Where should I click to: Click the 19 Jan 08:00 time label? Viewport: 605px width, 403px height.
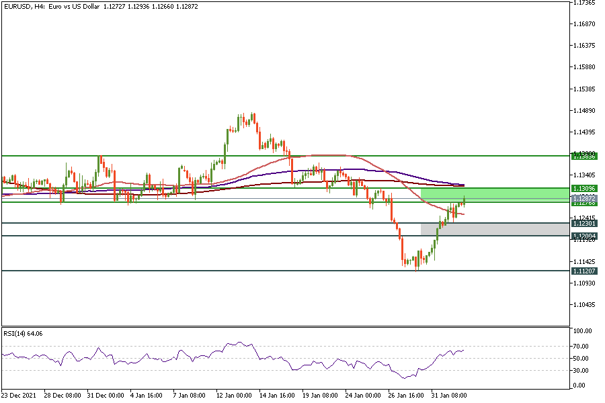(319, 396)
